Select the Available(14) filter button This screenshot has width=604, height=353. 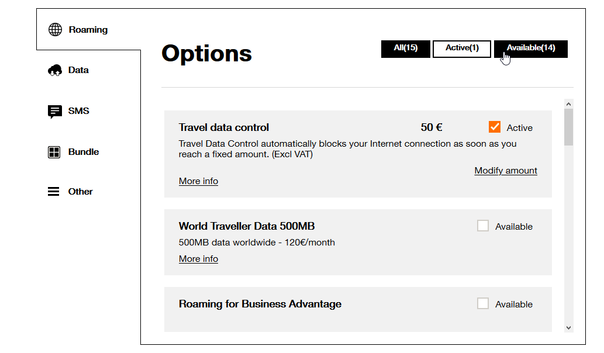click(530, 49)
